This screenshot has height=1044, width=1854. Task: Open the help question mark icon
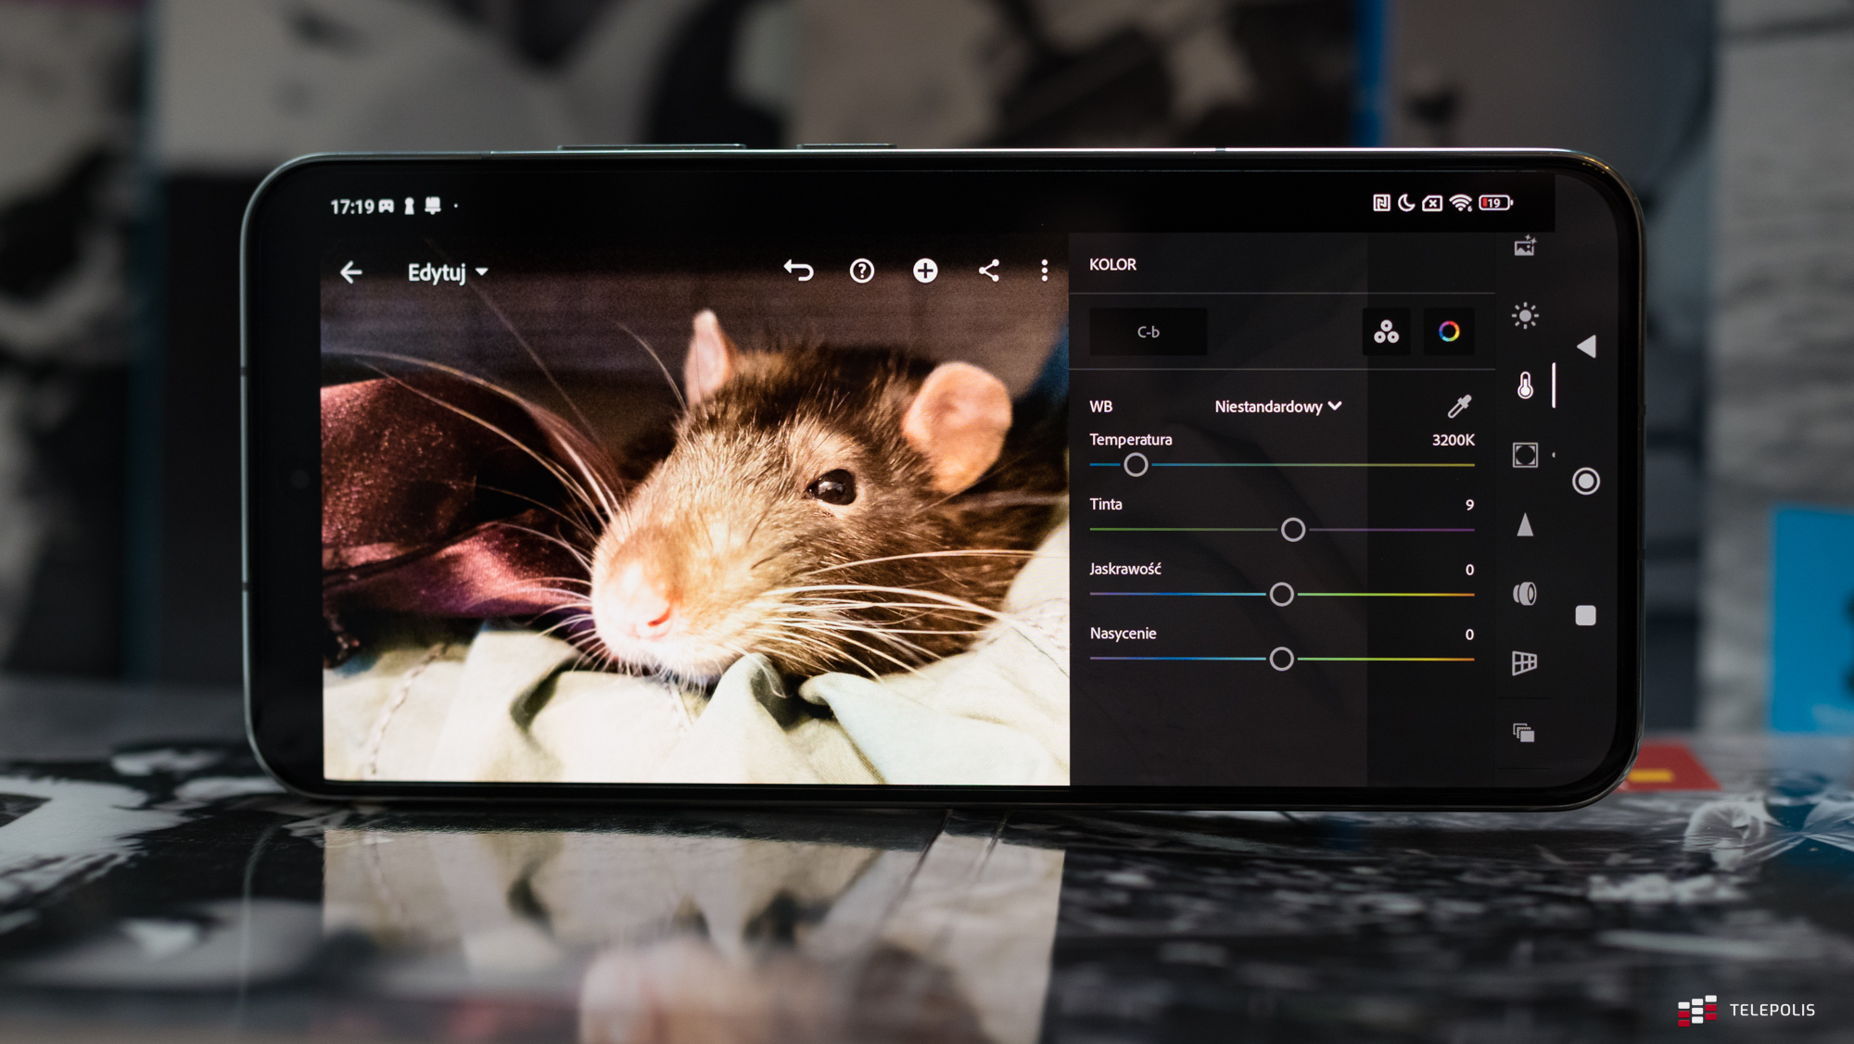(x=861, y=270)
